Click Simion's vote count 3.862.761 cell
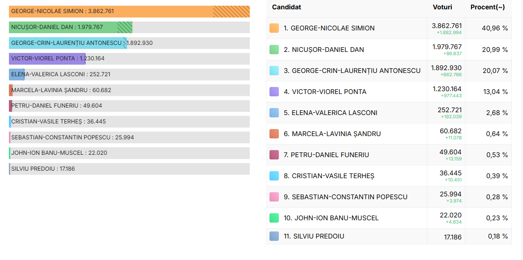 pos(446,29)
